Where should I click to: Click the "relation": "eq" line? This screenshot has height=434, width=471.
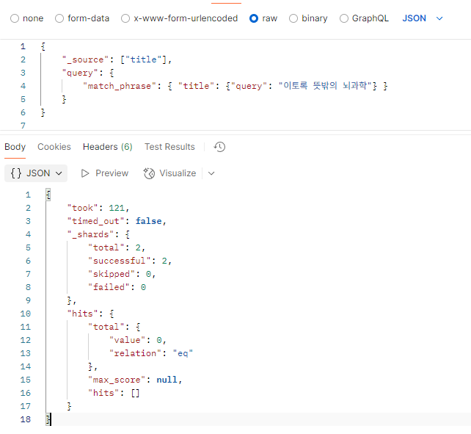click(151, 353)
